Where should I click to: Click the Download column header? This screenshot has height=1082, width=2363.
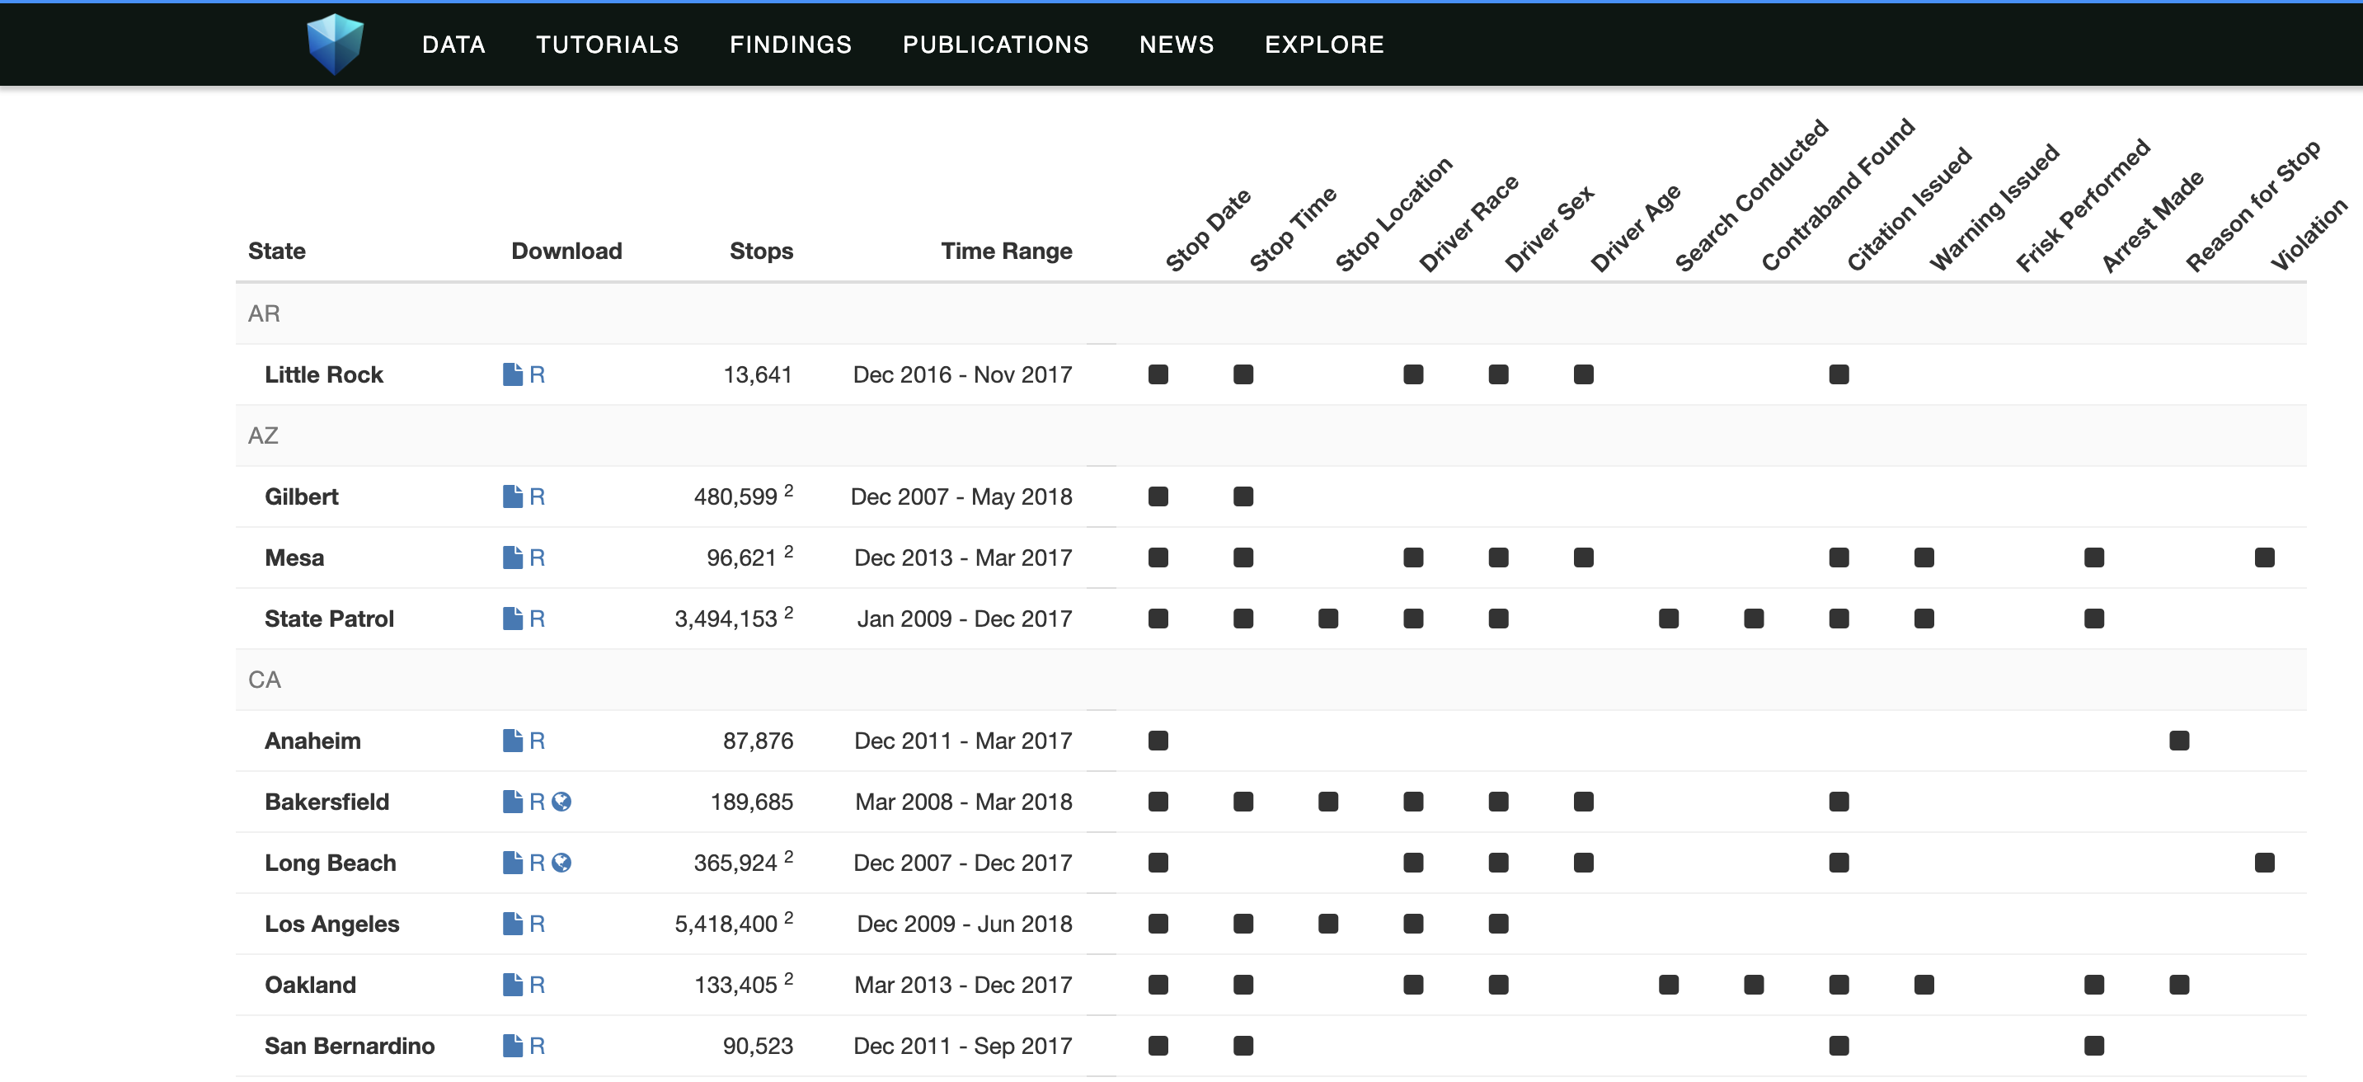[566, 251]
